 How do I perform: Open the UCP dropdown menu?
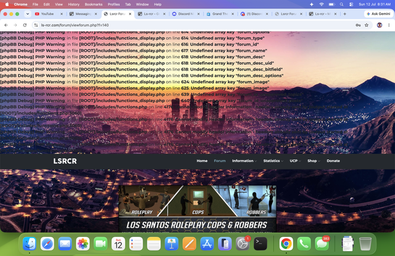point(295,161)
